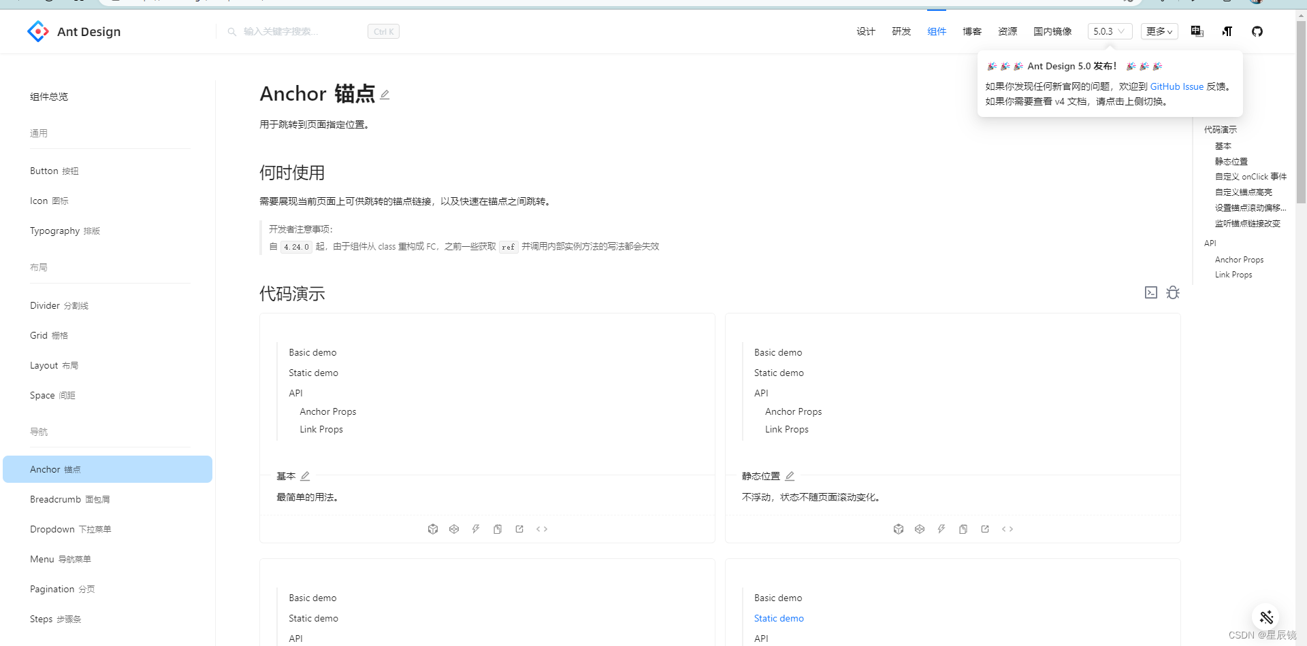Jump to 静态位置 in right table of contents

click(1231, 161)
